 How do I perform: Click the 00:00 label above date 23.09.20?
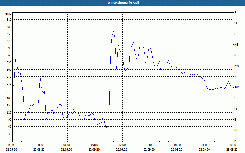coord(232,145)
